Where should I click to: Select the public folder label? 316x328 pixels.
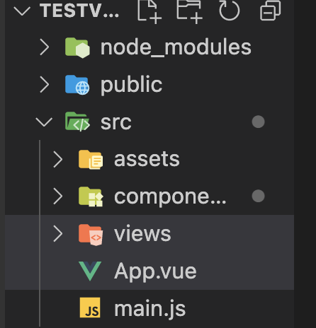[132, 86]
